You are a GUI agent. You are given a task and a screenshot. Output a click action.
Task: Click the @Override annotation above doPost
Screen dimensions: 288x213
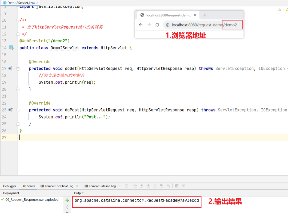tap(40, 103)
